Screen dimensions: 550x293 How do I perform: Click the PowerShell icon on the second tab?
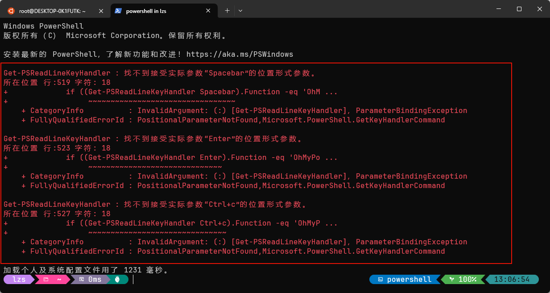(x=118, y=11)
